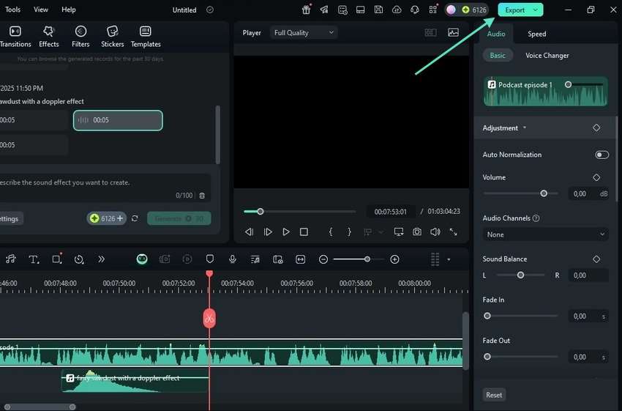Click the save project icon
Viewport: 622px width, 411px height.
(x=378, y=10)
